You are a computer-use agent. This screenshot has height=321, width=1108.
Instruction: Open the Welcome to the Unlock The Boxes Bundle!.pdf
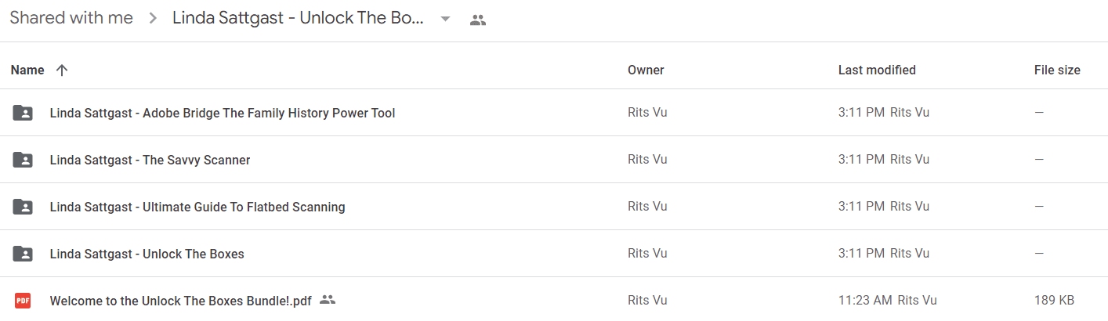point(181,300)
